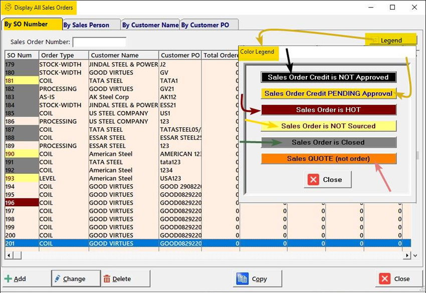Click the Add button label
This screenshot has height=293, width=426.
pos(20,279)
